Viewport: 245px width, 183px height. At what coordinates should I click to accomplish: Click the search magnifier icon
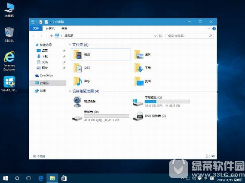click(x=211, y=36)
